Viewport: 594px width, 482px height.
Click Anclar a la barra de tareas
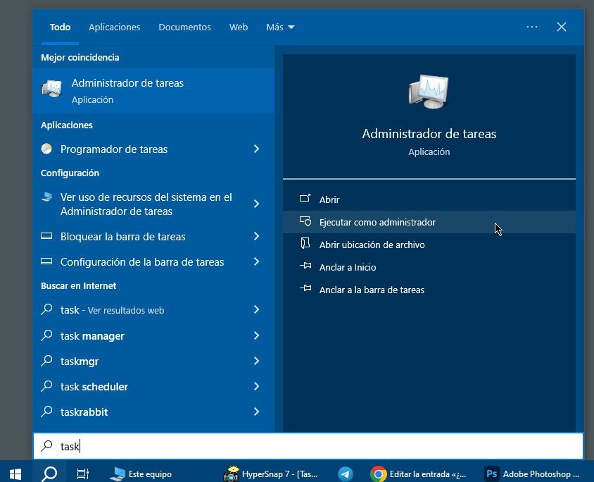[371, 290]
